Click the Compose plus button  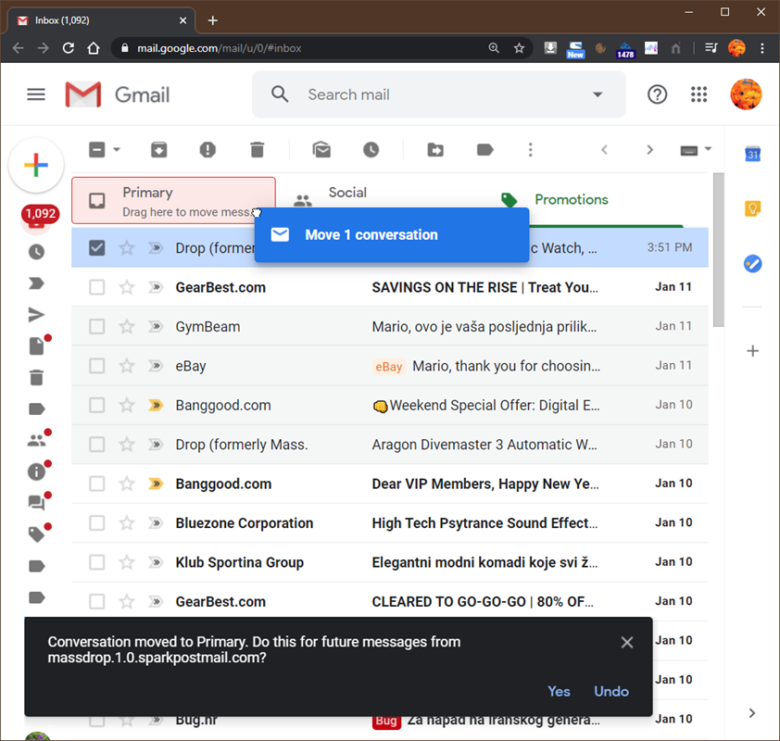pos(36,165)
